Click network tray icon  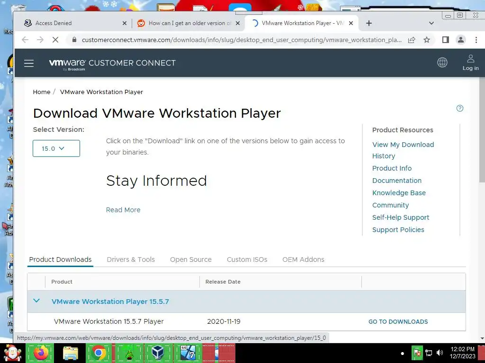(x=429, y=353)
